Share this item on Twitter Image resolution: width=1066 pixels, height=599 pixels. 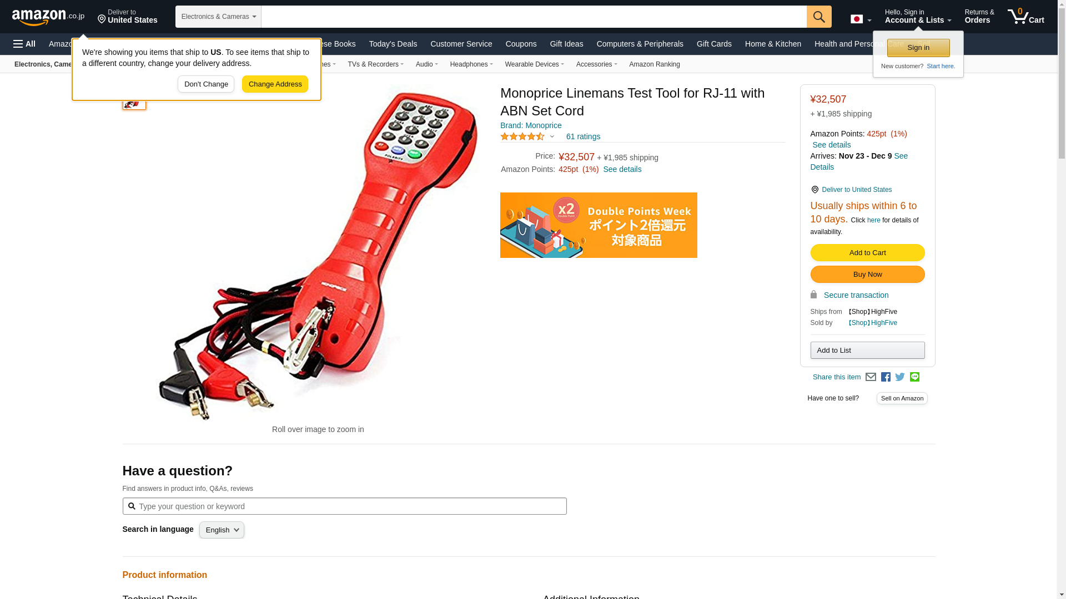click(x=900, y=377)
